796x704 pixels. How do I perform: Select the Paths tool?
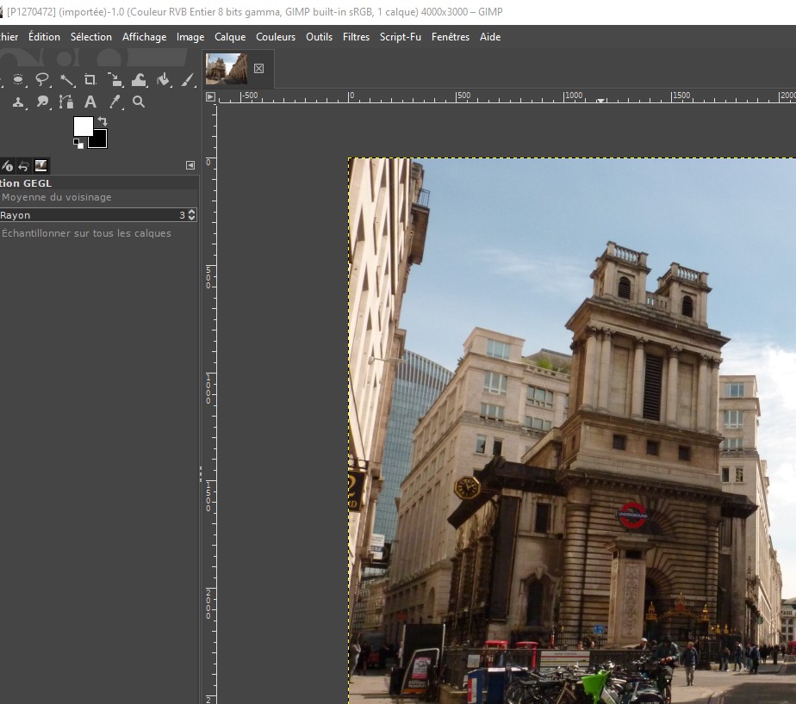[x=66, y=102]
